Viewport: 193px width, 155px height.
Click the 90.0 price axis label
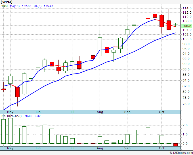(x=186, y=64)
